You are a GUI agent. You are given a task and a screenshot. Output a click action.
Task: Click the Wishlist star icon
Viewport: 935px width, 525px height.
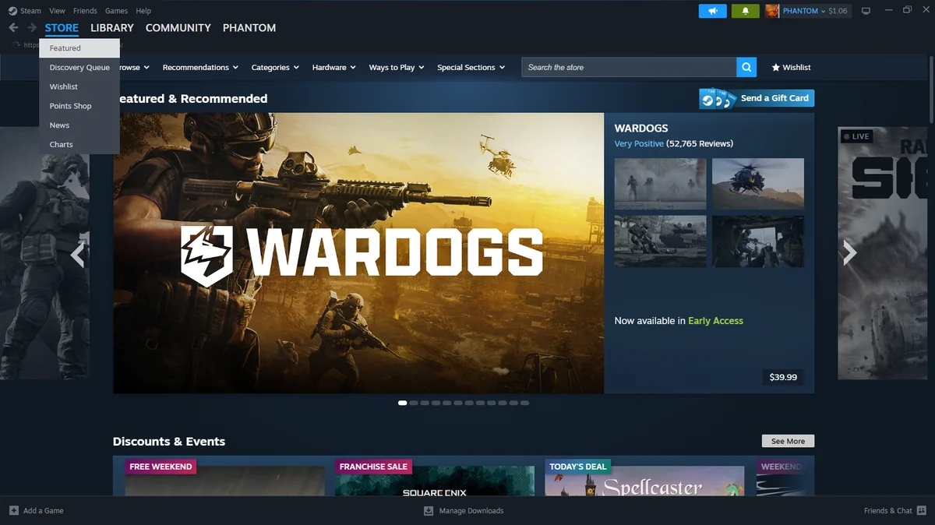click(x=775, y=68)
